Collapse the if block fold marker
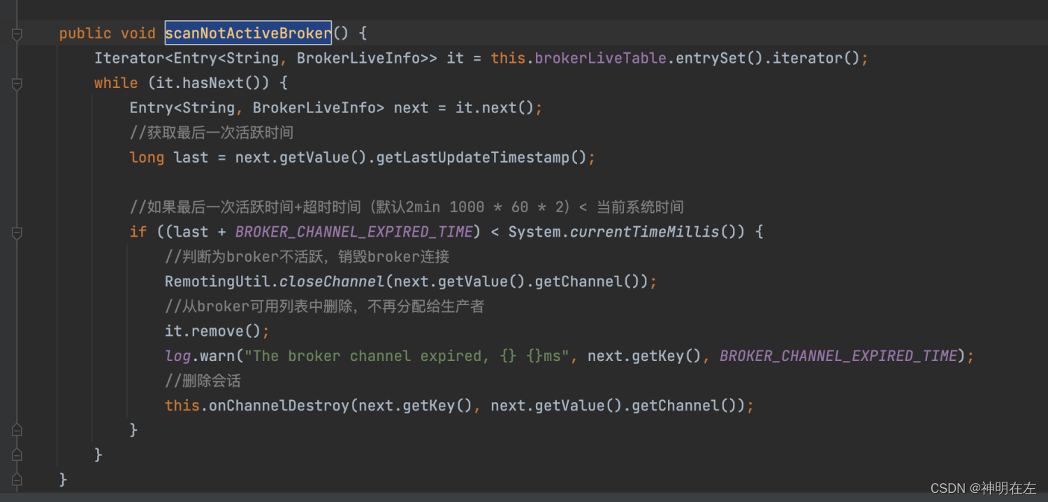 (x=17, y=232)
